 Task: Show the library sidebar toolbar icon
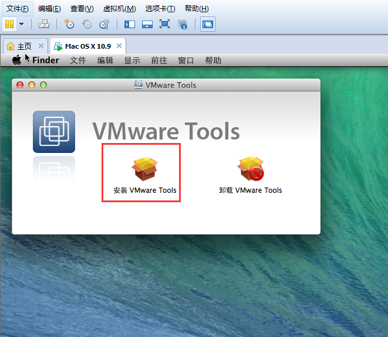(x=130, y=24)
